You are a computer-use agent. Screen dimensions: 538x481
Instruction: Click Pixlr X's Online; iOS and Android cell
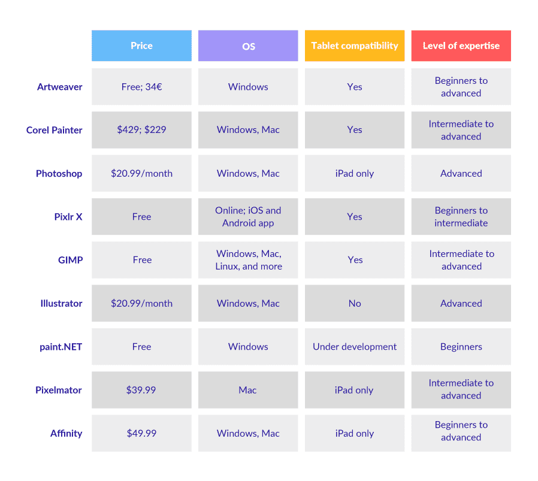[248, 217]
